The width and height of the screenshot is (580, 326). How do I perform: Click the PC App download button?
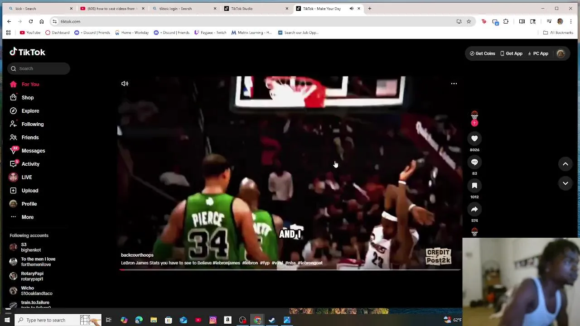(538, 53)
